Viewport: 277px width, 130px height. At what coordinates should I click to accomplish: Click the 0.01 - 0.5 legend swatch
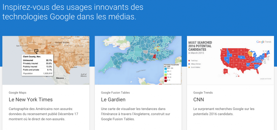click(166, 68)
